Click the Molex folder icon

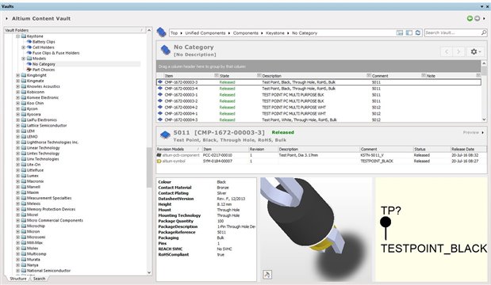[x=24, y=249]
